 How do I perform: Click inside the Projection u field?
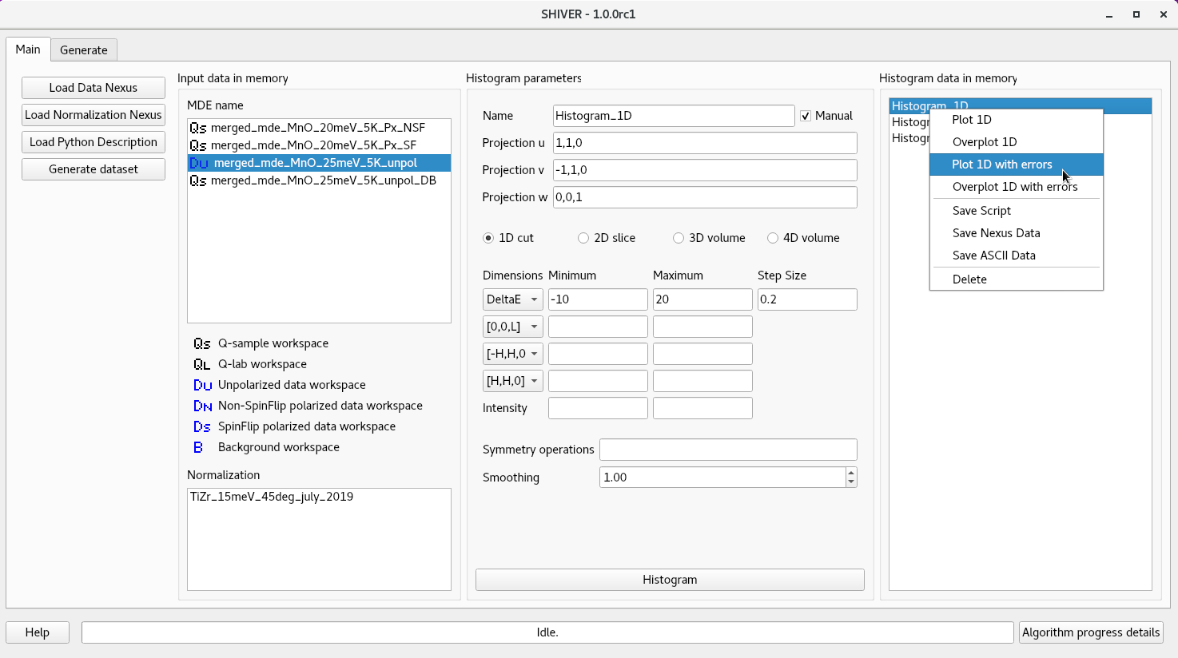pyautogui.click(x=703, y=143)
